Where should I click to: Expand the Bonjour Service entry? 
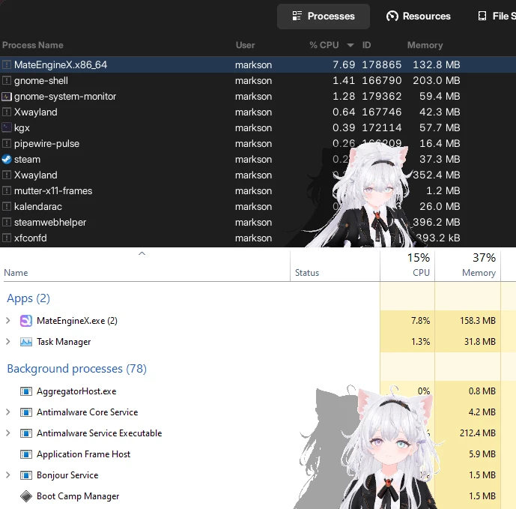pyautogui.click(x=8, y=475)
